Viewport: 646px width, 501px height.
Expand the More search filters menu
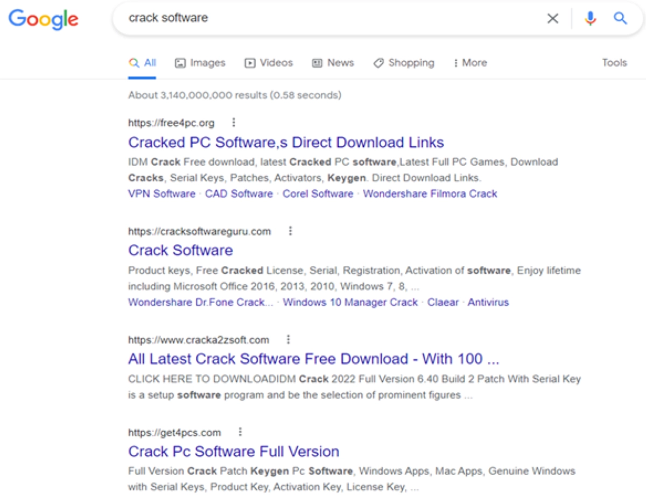click(x=469, y=63)
